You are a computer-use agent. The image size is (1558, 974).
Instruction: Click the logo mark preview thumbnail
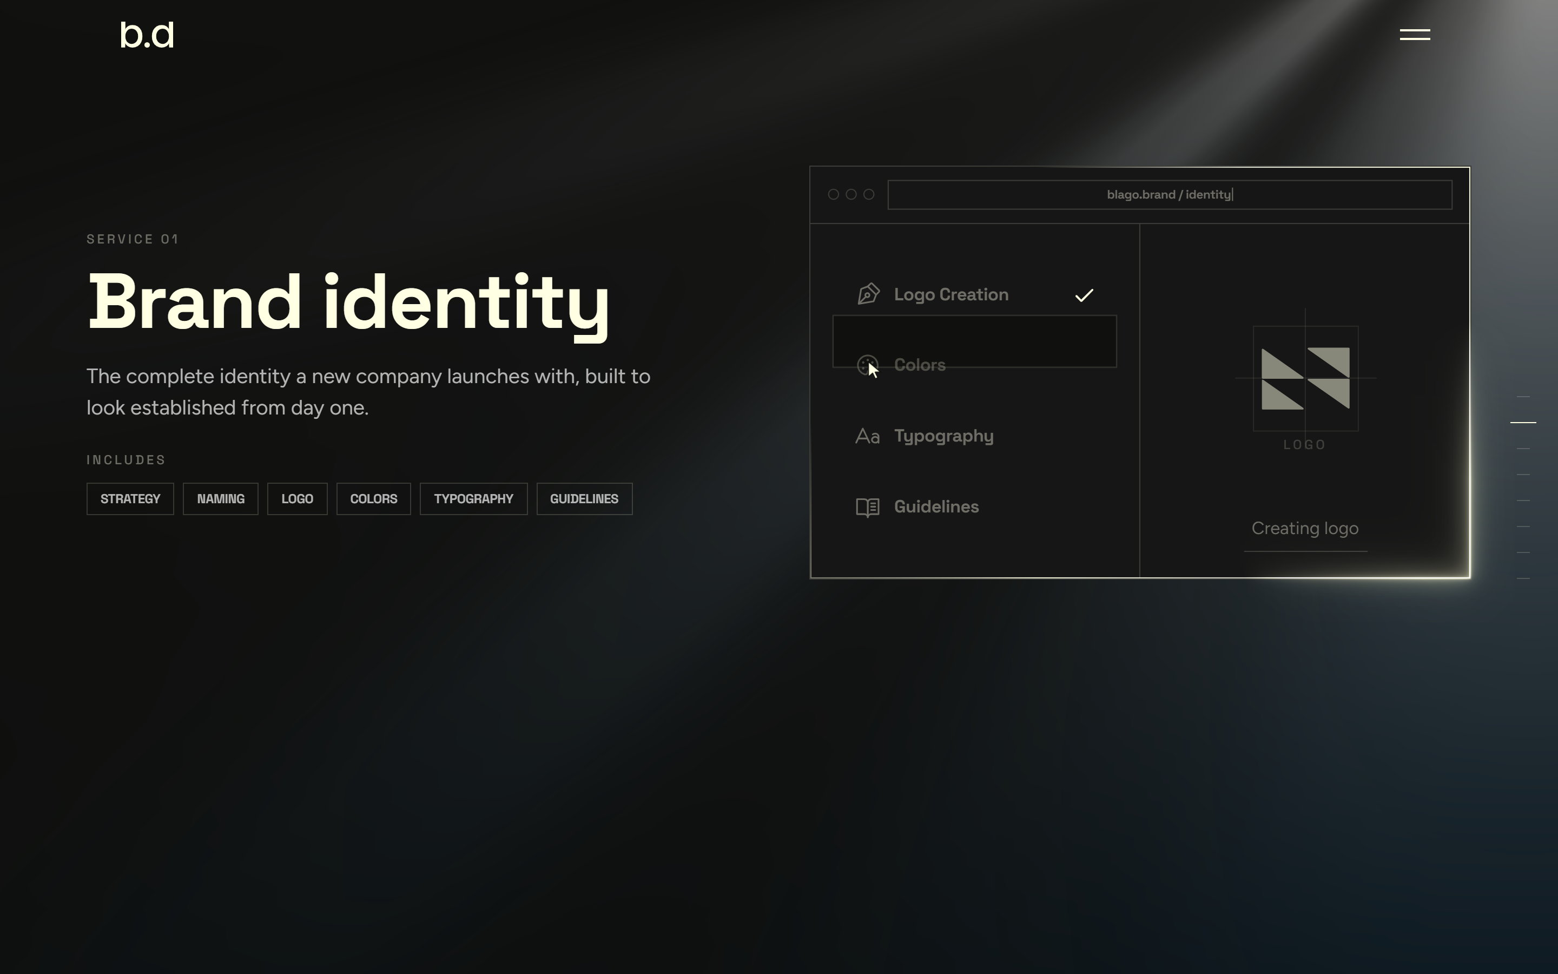point(1305,378)
